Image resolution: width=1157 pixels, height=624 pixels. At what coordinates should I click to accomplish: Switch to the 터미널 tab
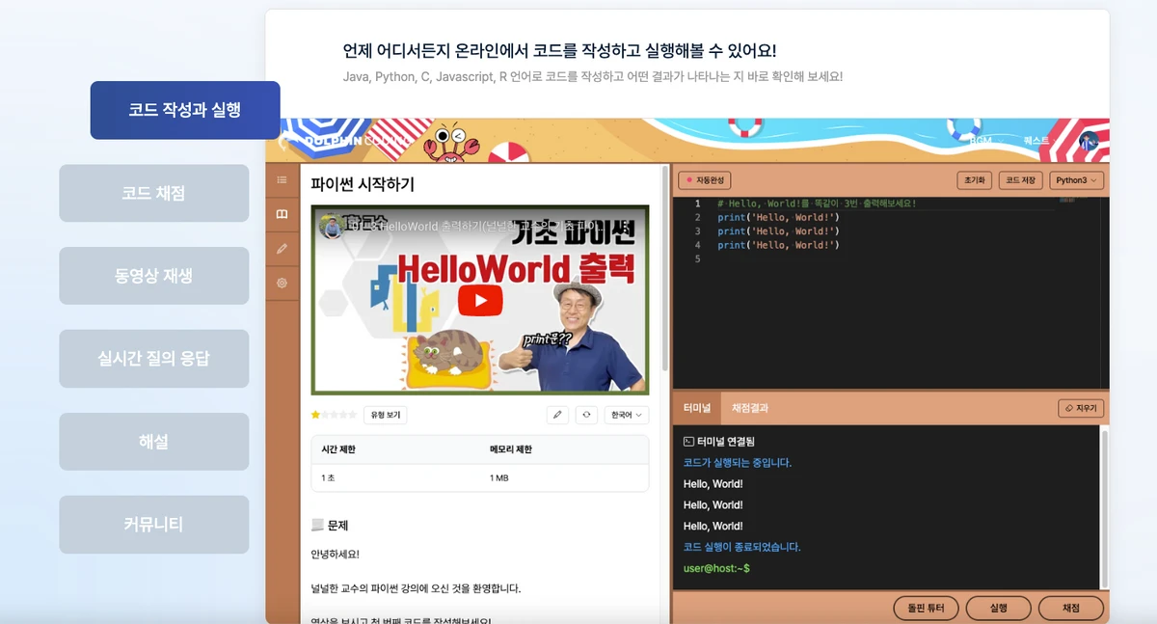697,408
